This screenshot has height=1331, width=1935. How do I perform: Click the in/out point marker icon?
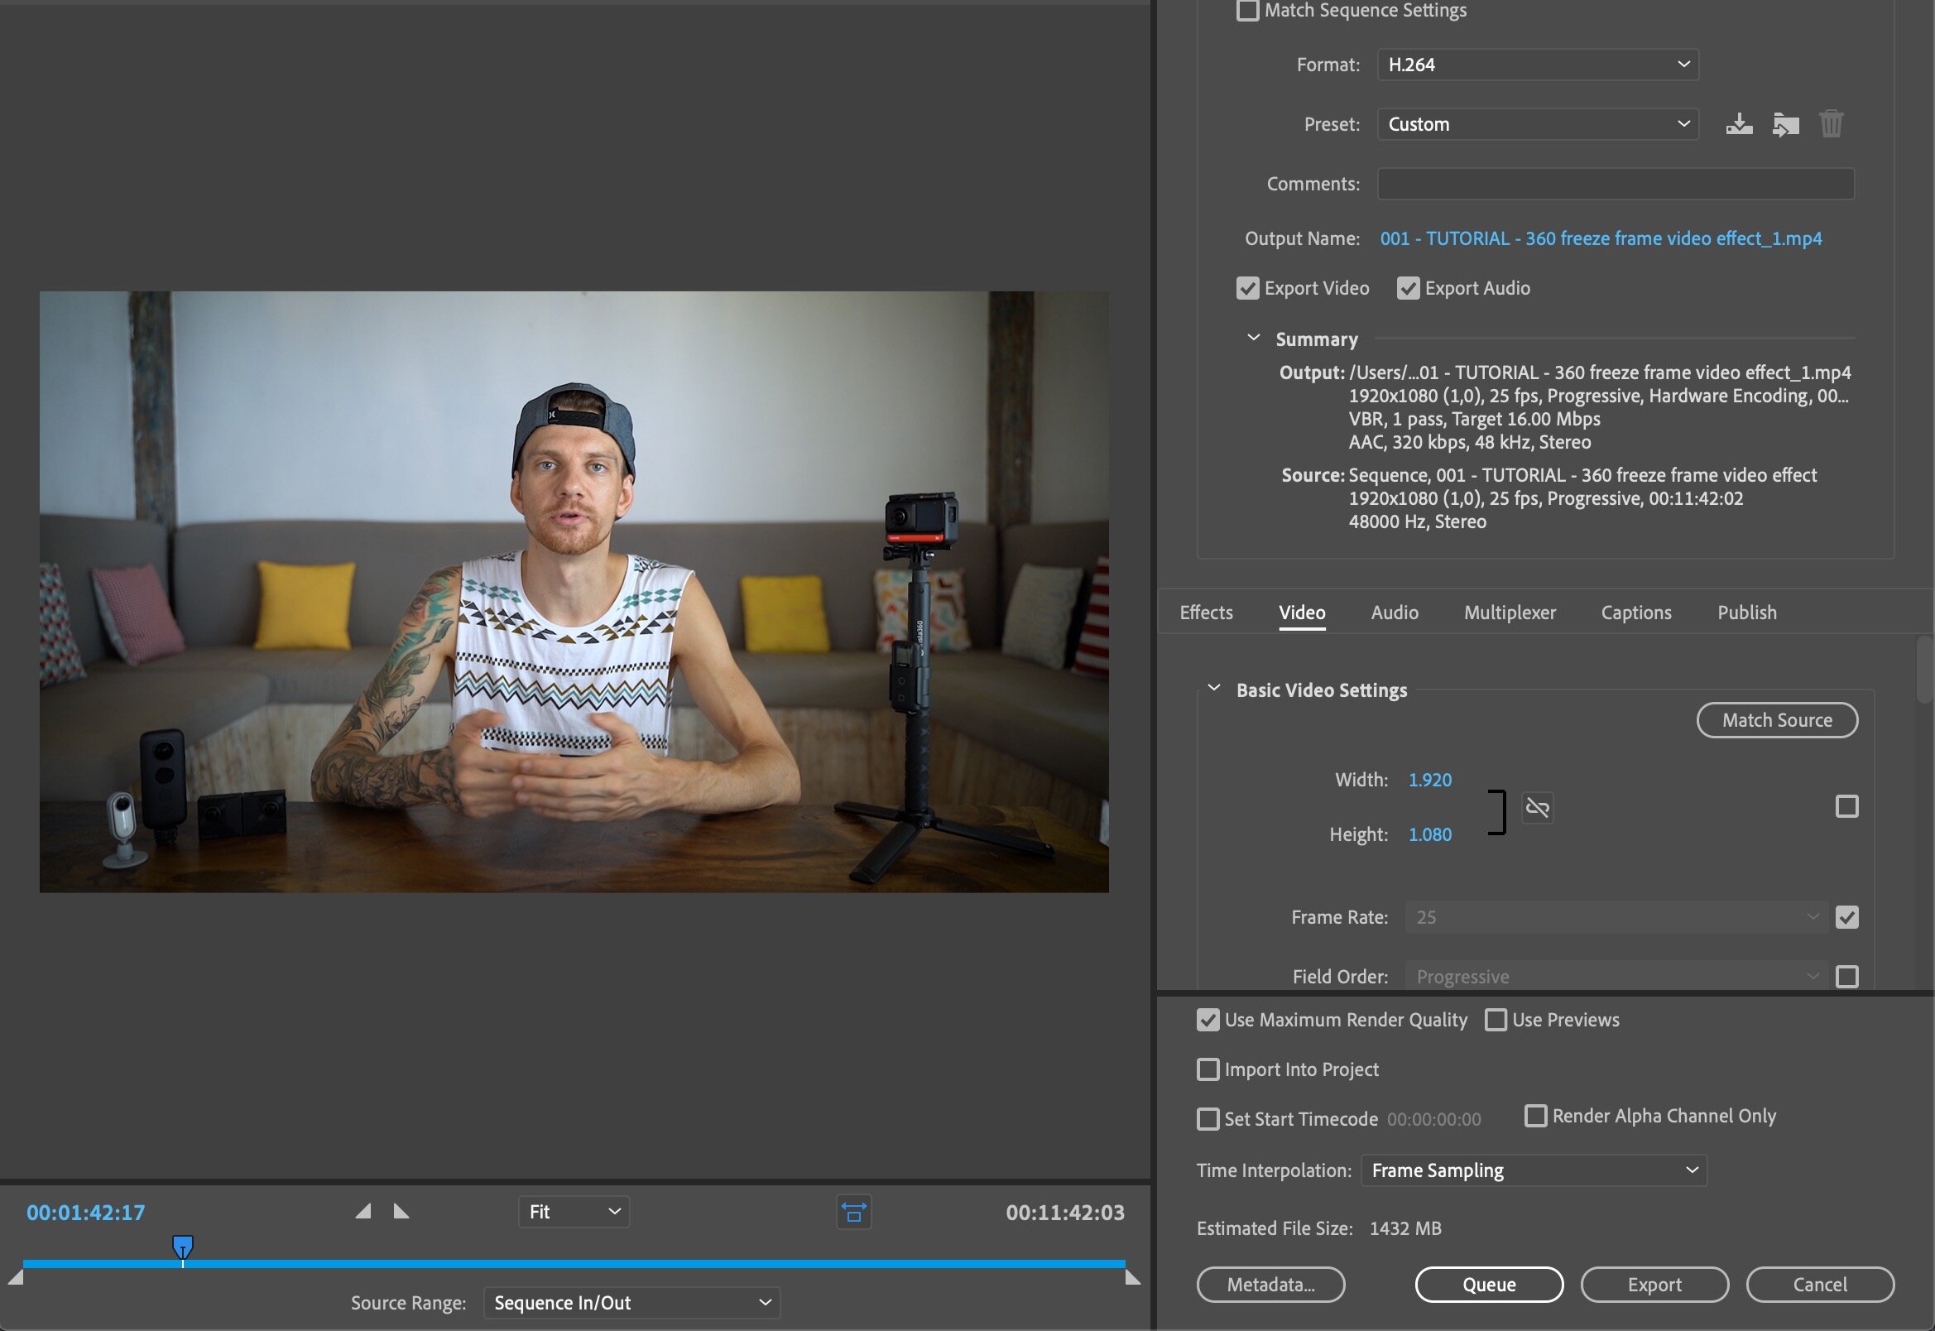coord(852,1209)
